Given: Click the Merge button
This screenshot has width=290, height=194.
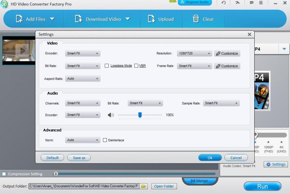Looking at the screenshot, I should click(200, 181).
